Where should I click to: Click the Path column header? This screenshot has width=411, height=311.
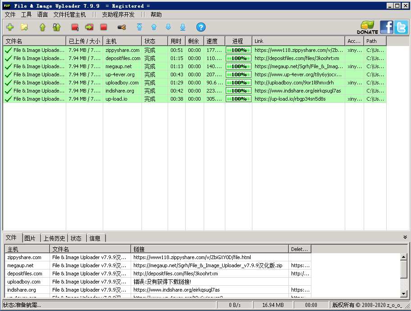pos(375,41)
